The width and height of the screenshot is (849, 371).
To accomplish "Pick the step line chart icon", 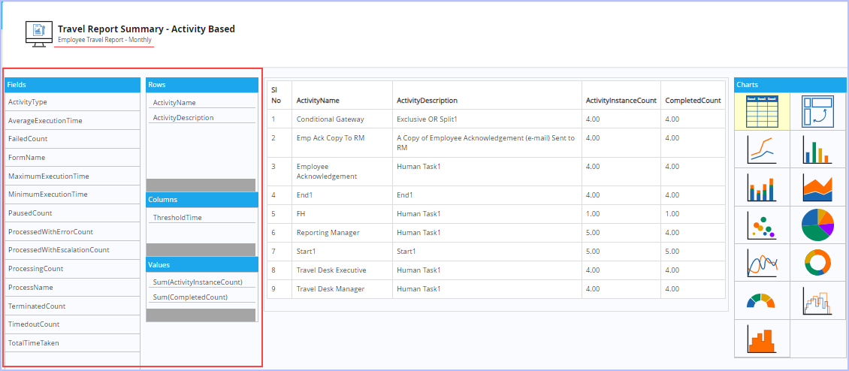I will pos(818,300).
